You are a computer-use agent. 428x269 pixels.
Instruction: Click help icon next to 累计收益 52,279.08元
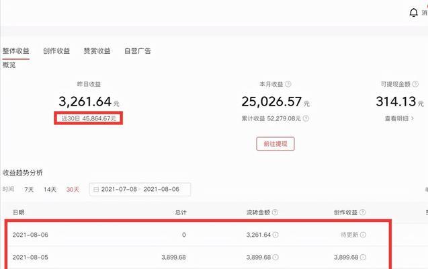click(306, 118)
